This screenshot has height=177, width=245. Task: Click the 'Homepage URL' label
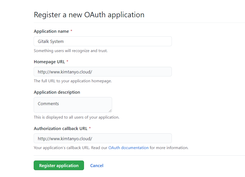(49, 62)
